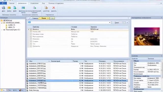Toggle the Искать в checkbox
The image size is (163, 92).
point(31,29)
